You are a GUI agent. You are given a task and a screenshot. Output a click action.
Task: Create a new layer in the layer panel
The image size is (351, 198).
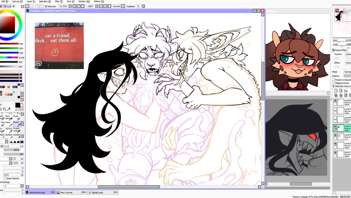point(336,91)
